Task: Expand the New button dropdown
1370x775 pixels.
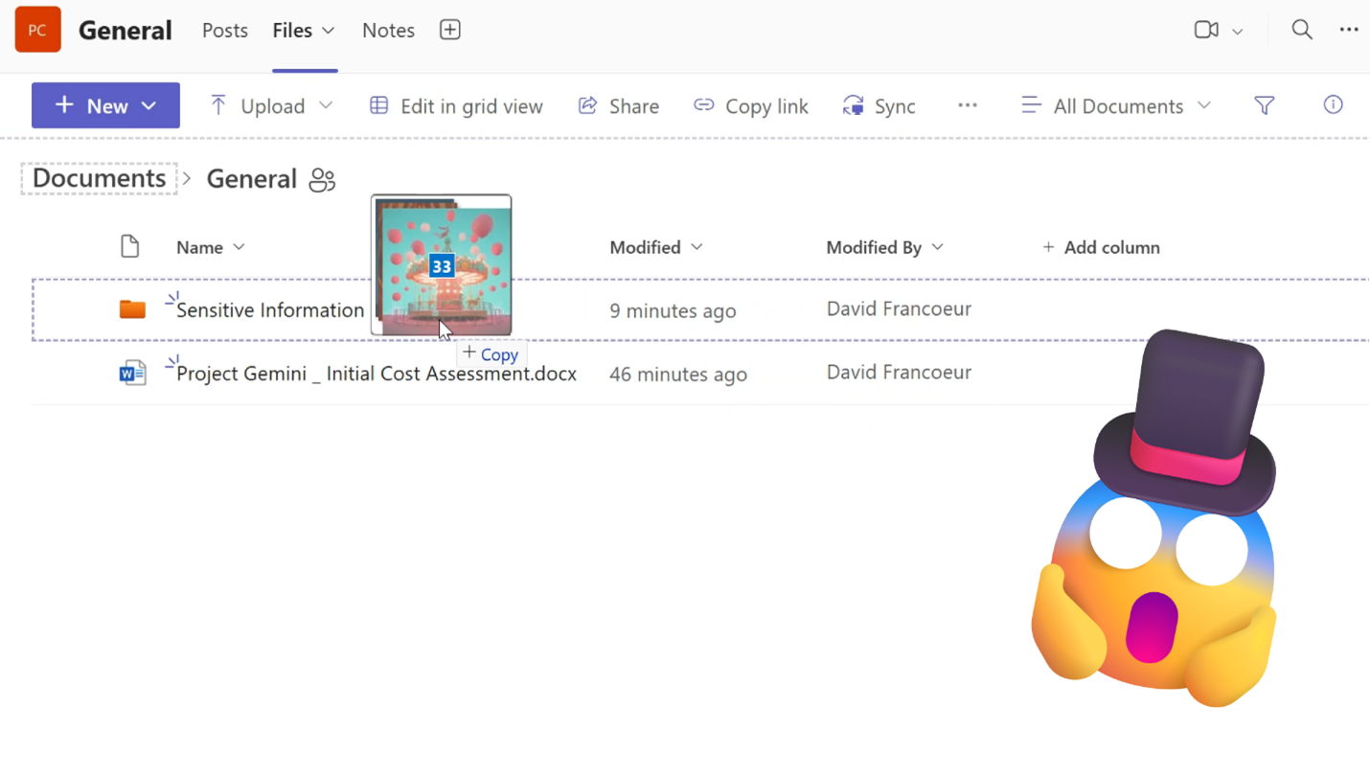Action: [x=148, y=105]
